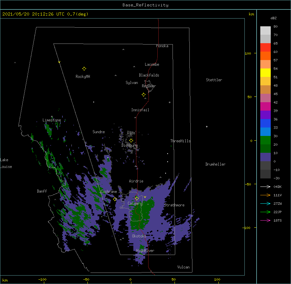
Task: Select the ThreeHills map label
Action: tap(180, 141)
